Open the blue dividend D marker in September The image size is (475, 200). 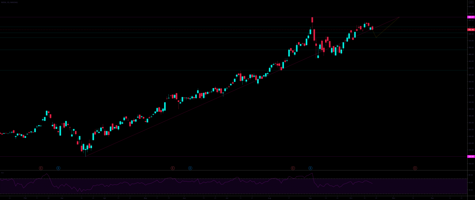[x=310, y=168]
